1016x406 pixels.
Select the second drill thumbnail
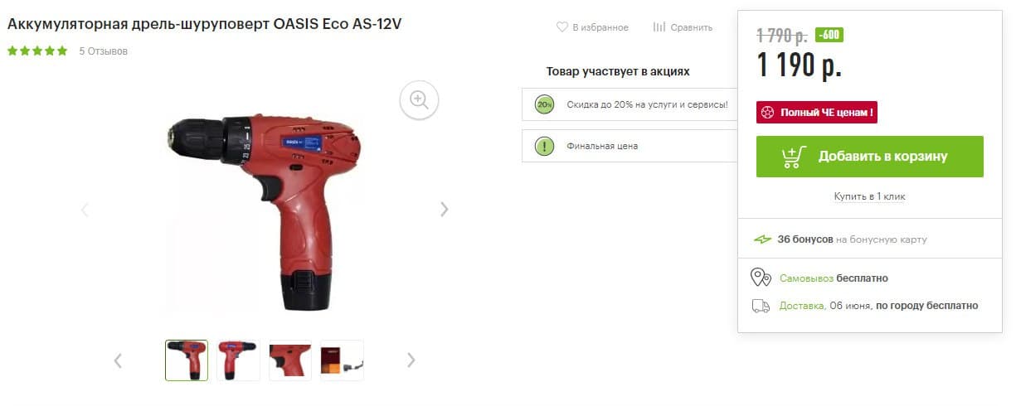point(238,360)
